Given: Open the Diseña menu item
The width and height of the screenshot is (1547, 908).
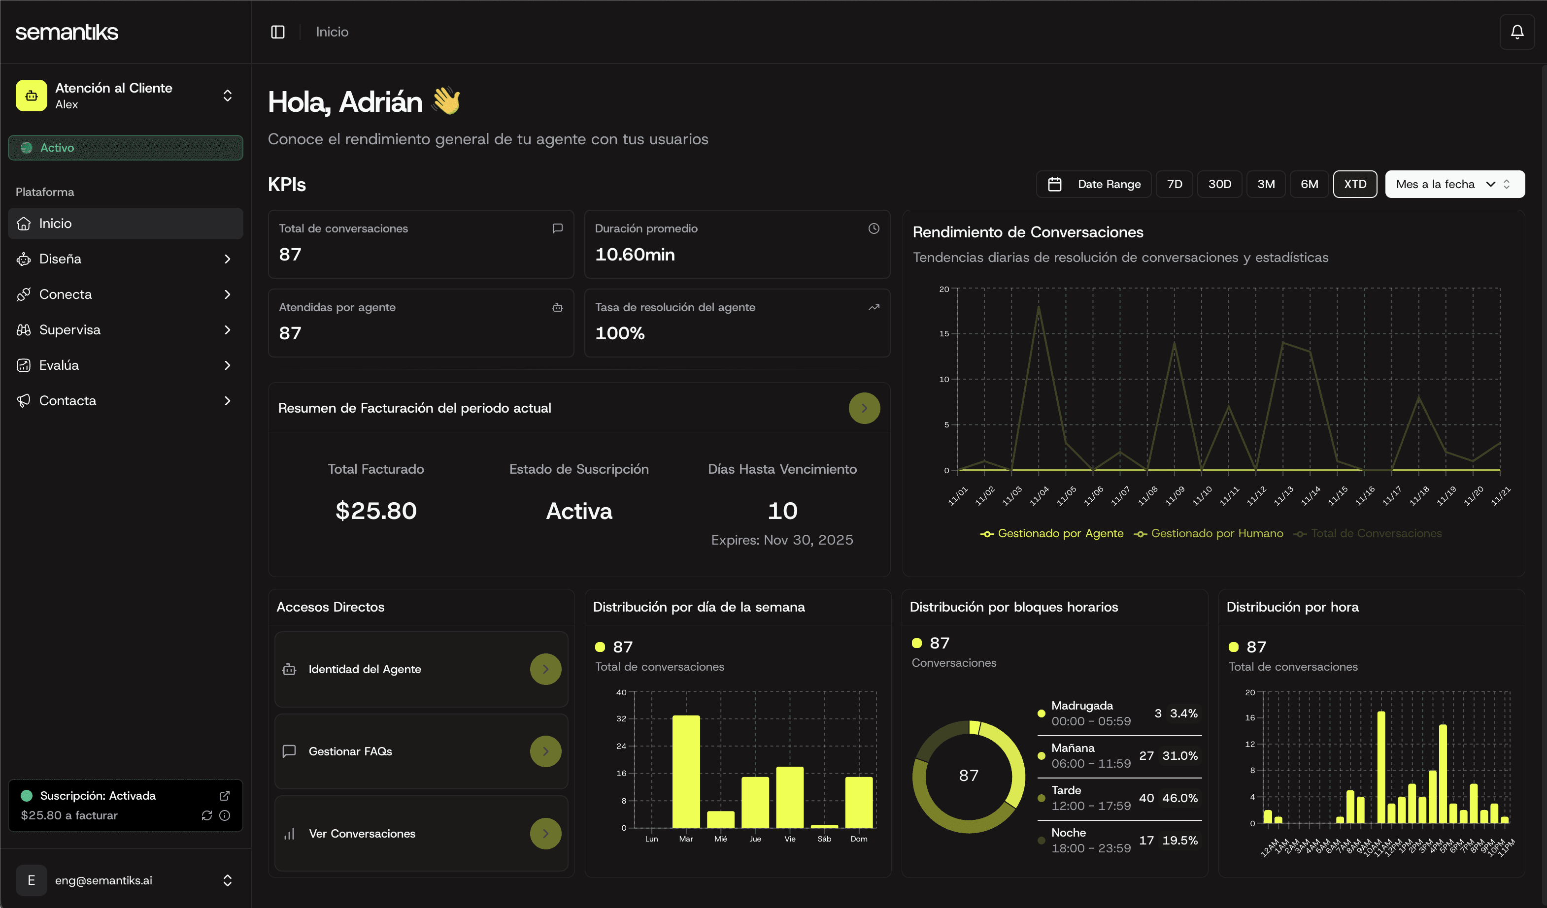Looking at the screenshot, I should (x=125, y=259).
